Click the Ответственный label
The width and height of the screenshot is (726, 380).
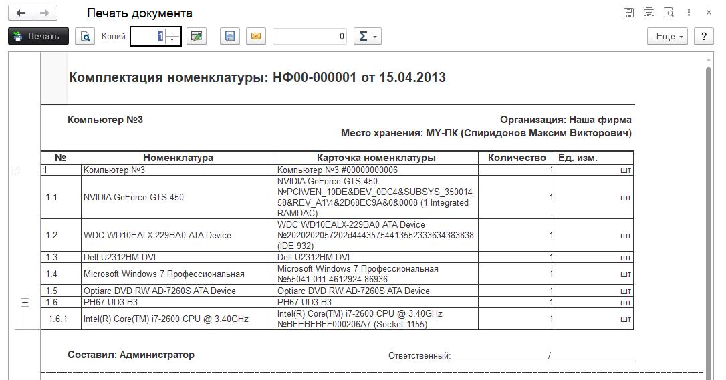419,356
